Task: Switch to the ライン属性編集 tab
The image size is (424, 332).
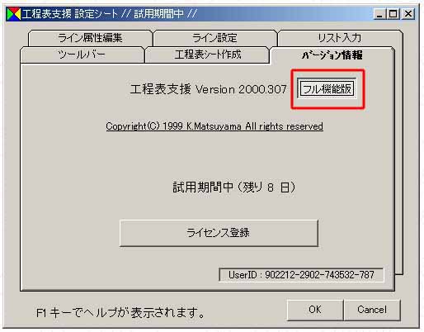Action: click(x=90, y=38)
